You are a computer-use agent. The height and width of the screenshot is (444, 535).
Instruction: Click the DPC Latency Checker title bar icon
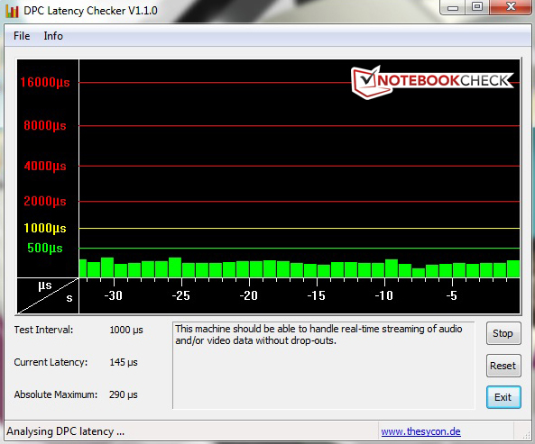tap(12, 11)
